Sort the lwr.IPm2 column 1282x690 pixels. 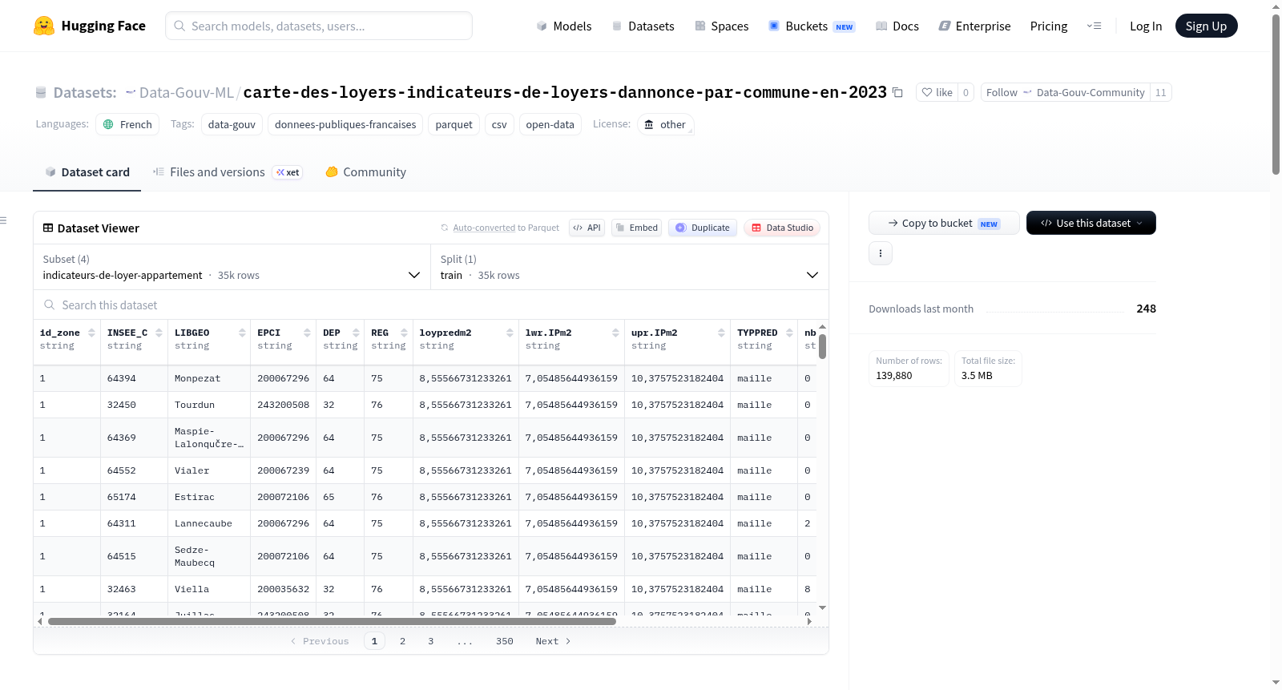click(x=615, y=333)
